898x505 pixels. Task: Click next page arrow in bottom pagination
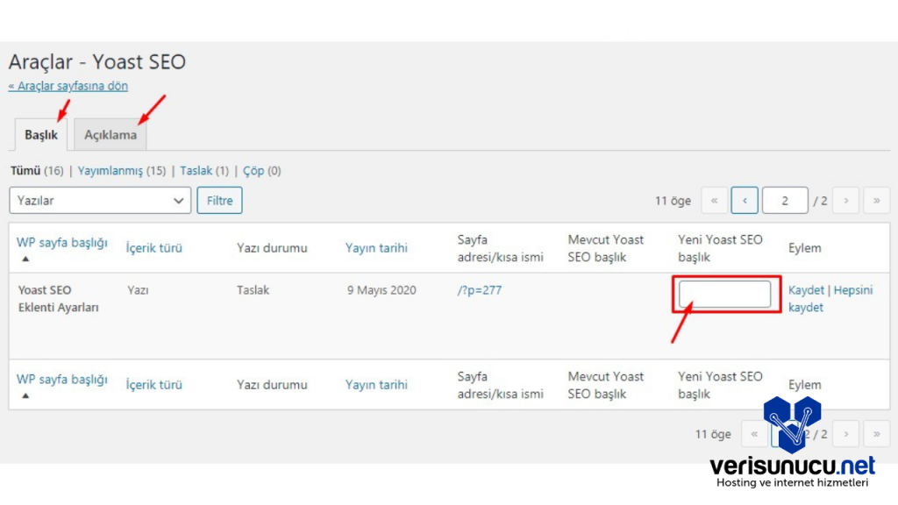845,433
